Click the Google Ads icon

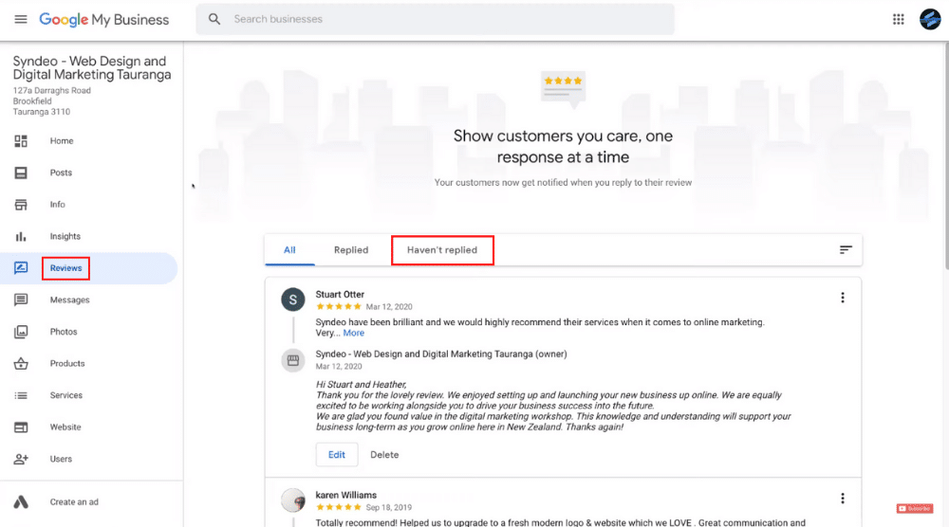coord(21,501)
